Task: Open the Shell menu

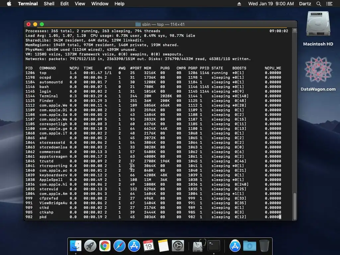Action: [x=49, y=4]
